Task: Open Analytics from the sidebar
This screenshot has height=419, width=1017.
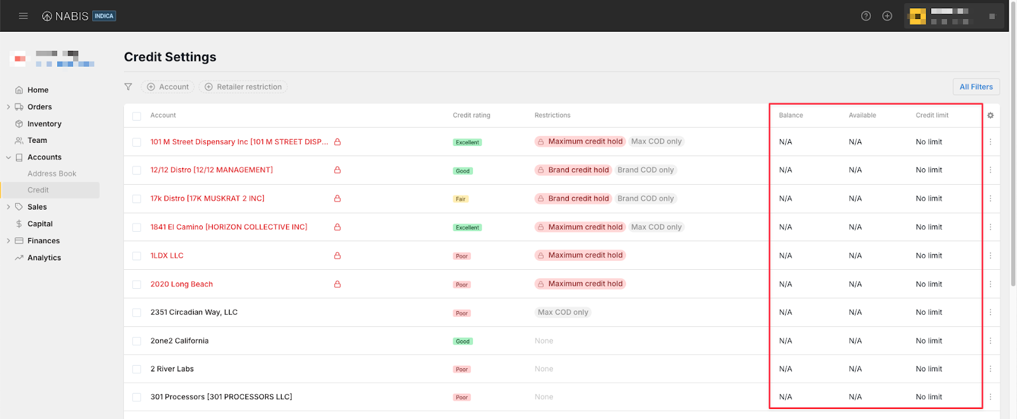Action: tap(44, 258)
